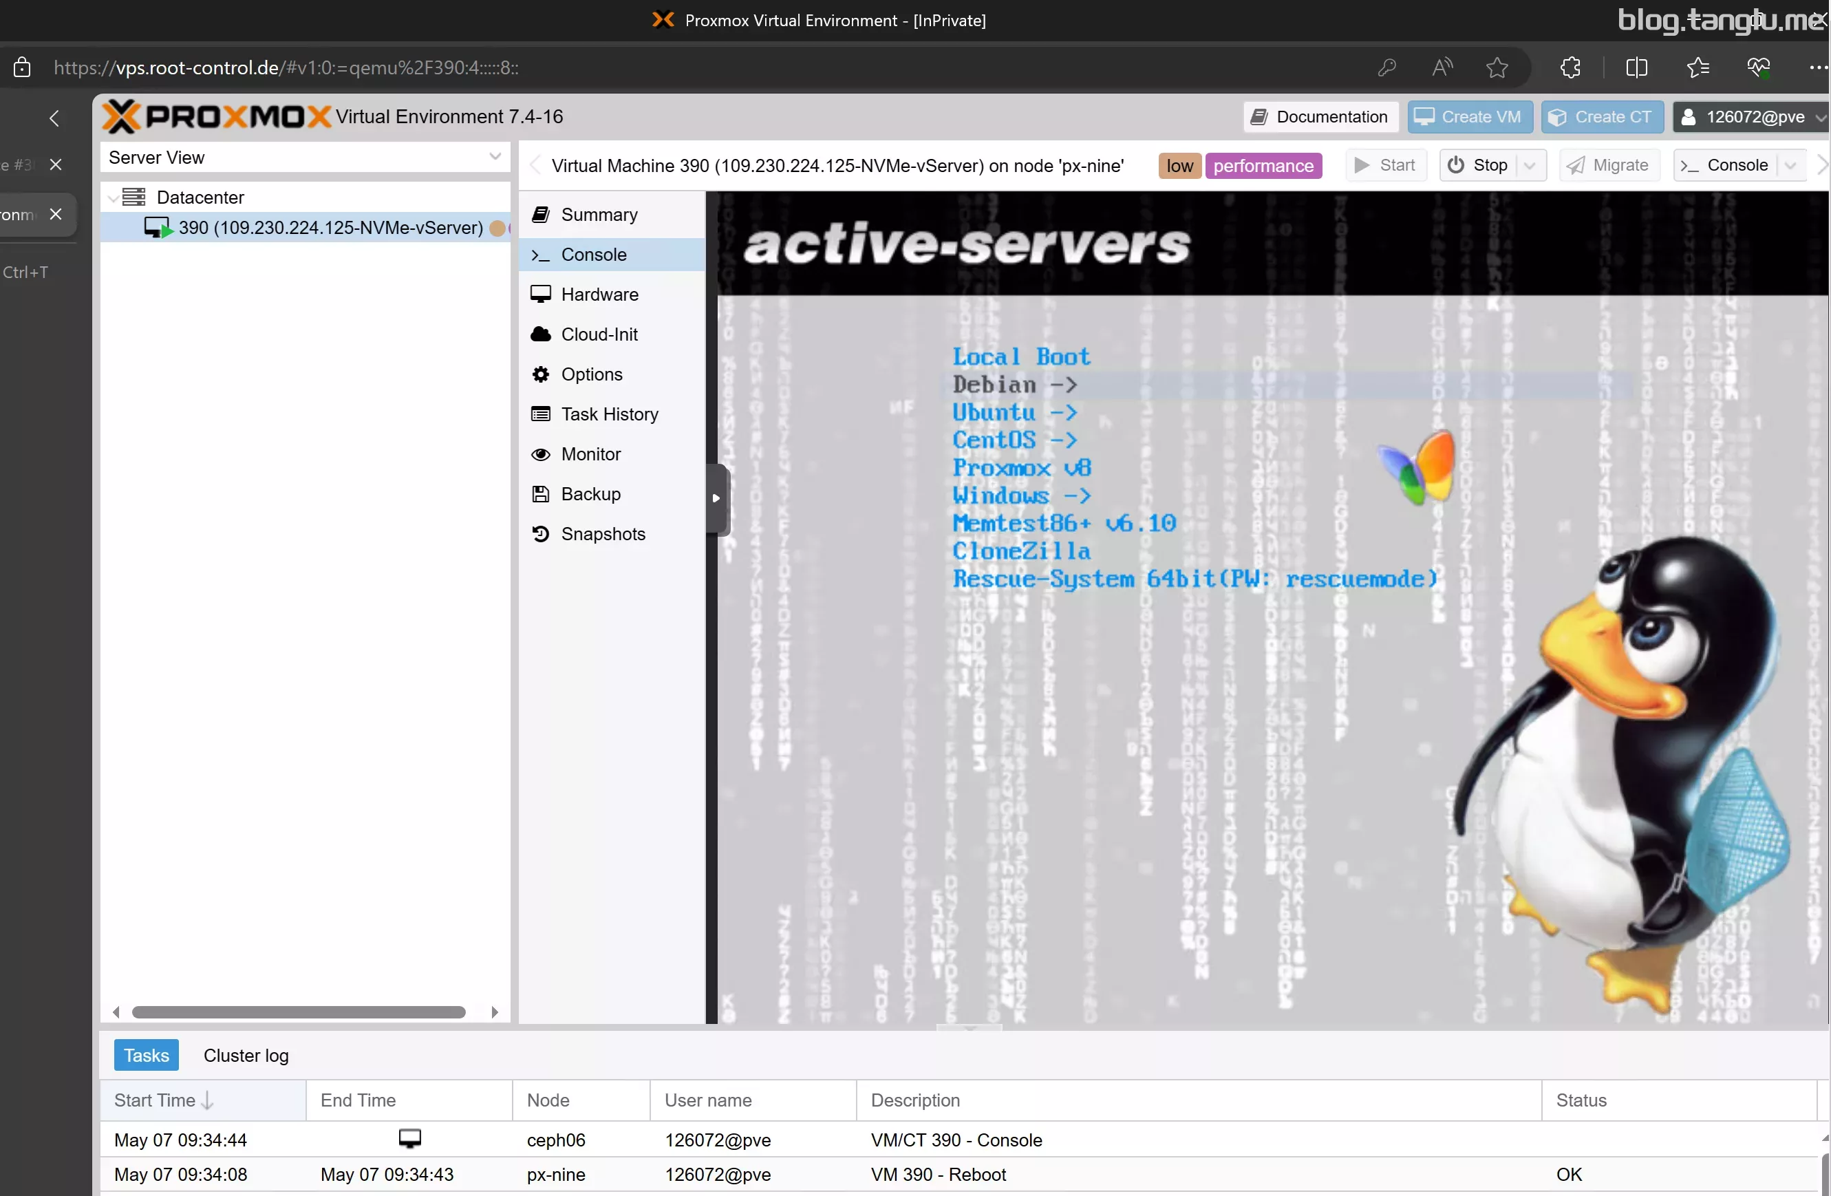Open the Backup section
Screen dimensions: 1831x1196
(x=590, y=494)
